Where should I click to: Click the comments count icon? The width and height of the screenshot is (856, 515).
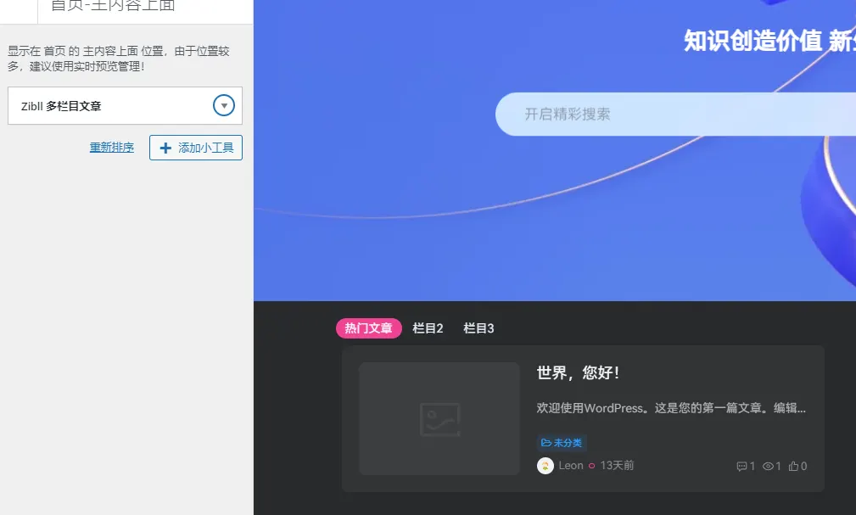pos(741,466)
